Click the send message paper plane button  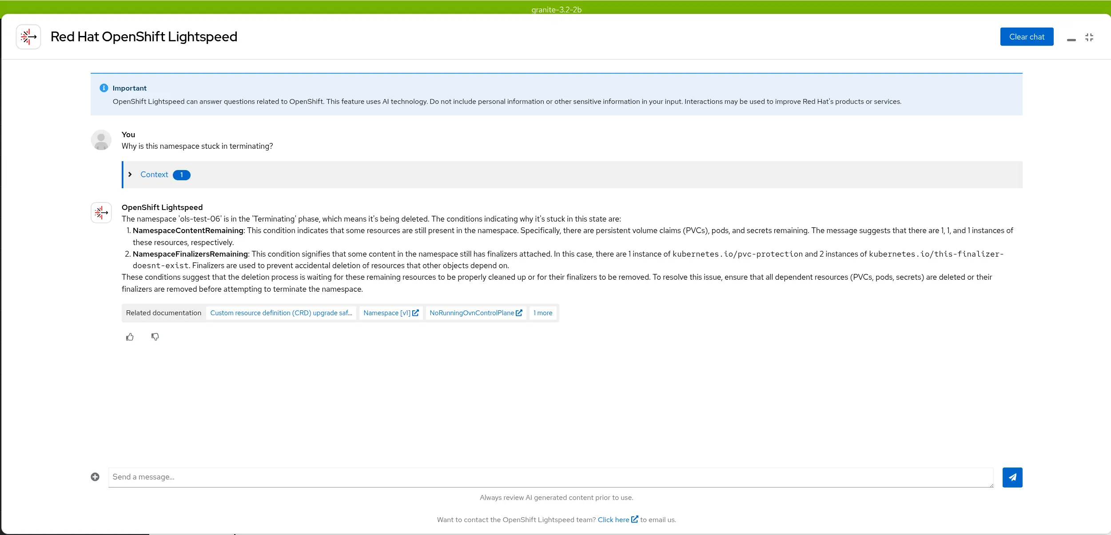(1012, 477)
